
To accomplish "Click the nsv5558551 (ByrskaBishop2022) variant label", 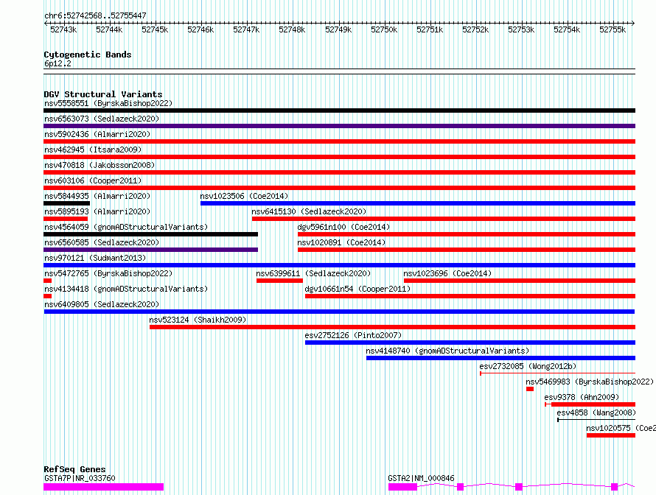I will pyautogui.click(x=108, y=103).
